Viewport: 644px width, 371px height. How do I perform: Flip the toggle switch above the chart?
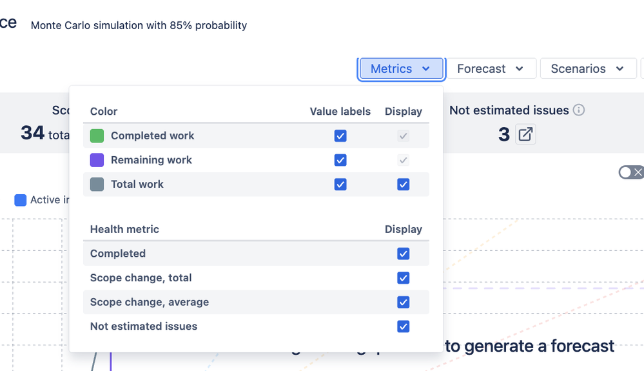coord(630,172)
